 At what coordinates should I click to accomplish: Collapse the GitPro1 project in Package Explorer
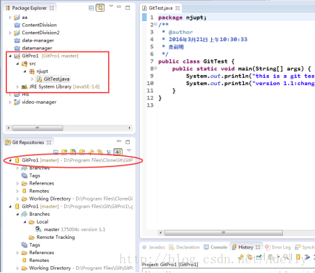click(x=10, y=56)
